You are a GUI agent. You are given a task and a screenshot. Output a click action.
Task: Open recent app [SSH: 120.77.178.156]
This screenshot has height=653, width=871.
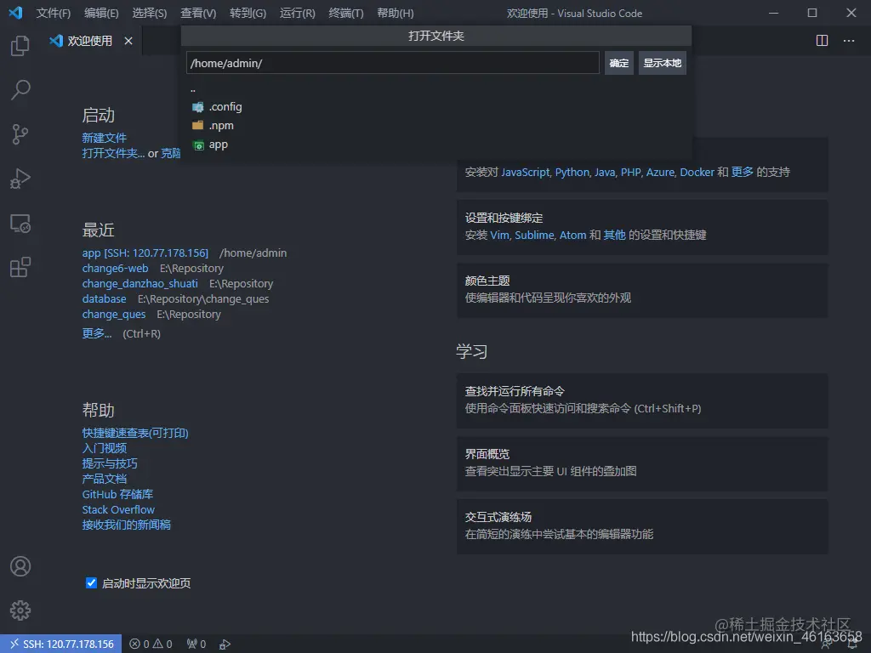[145, 253]
